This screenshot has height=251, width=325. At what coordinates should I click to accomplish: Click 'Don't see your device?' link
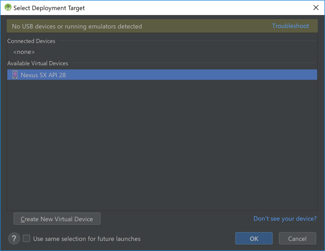pyautogui.click(x=285, y=219)
